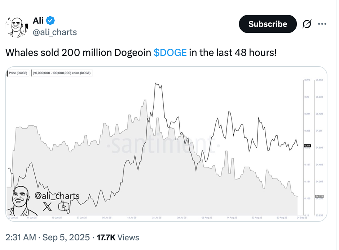Screen dimensions: 339x250
Task: Click the 0.214 current price tag
Action: point(307,145)
